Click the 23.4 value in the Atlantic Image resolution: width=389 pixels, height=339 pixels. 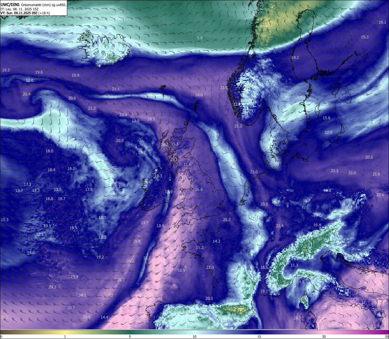123,115
